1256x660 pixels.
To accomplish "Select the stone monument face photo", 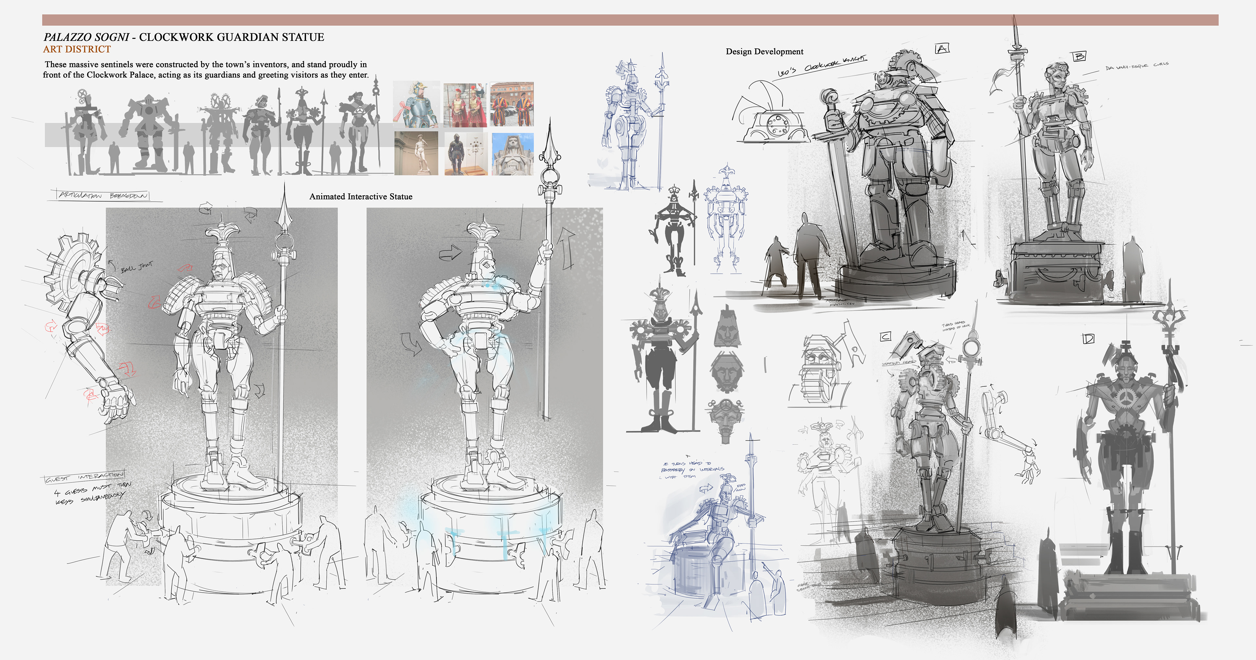I will click(513, 154).
